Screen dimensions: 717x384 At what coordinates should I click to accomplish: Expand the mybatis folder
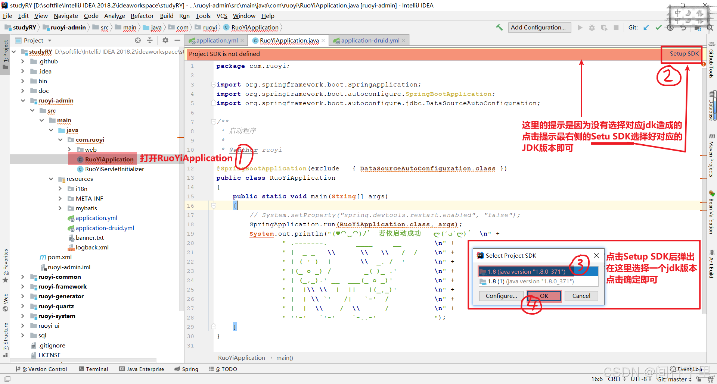(60, 208)
